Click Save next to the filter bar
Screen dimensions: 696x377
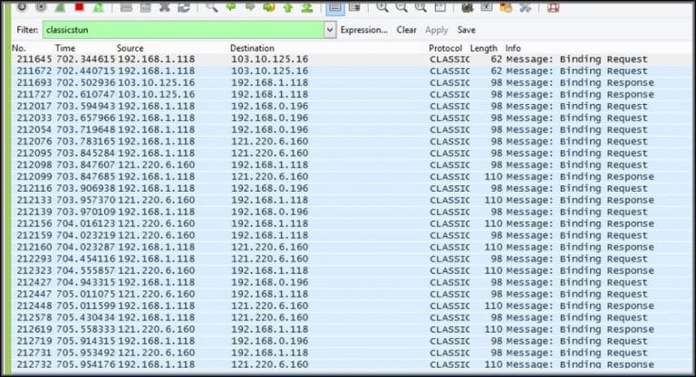pos(466,30)
